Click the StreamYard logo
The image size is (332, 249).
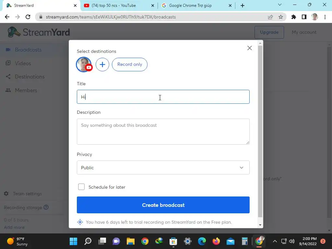[x=39, y=32]
